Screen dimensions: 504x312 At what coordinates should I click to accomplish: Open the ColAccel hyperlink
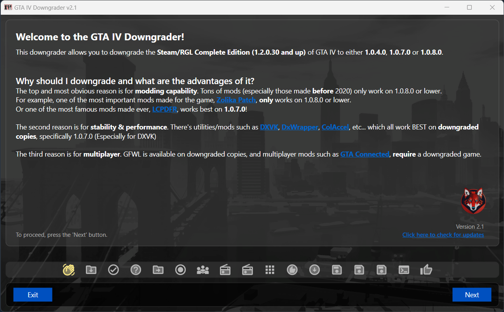pyautogui.click(x=335, y=127)
